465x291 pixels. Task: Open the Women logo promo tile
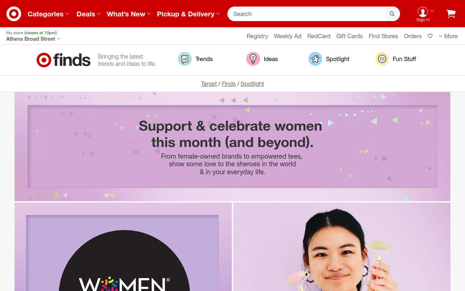click(123, 247)
